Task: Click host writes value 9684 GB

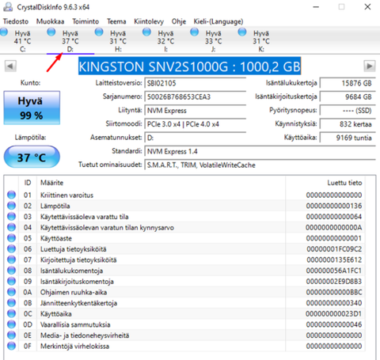Action: tap(348, 97)
